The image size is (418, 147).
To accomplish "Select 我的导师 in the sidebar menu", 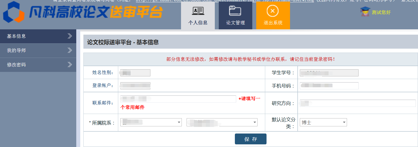I will (16, 50).
